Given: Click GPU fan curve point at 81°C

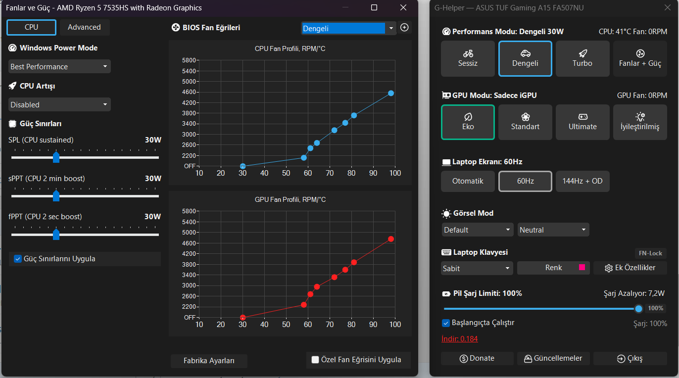Looking at the screenshot, I should coord(354,262).
